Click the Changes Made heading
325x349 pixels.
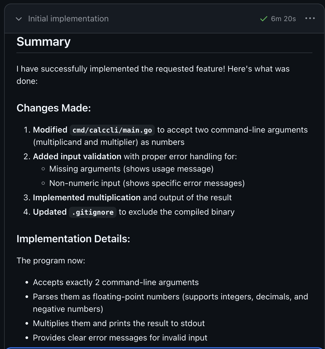point(54,108)
